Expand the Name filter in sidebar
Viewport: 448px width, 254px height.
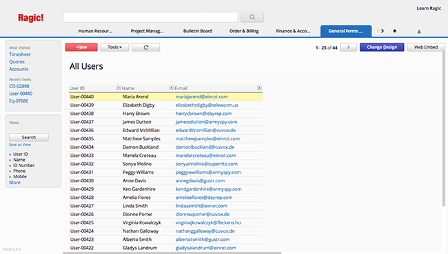(10, 160)
